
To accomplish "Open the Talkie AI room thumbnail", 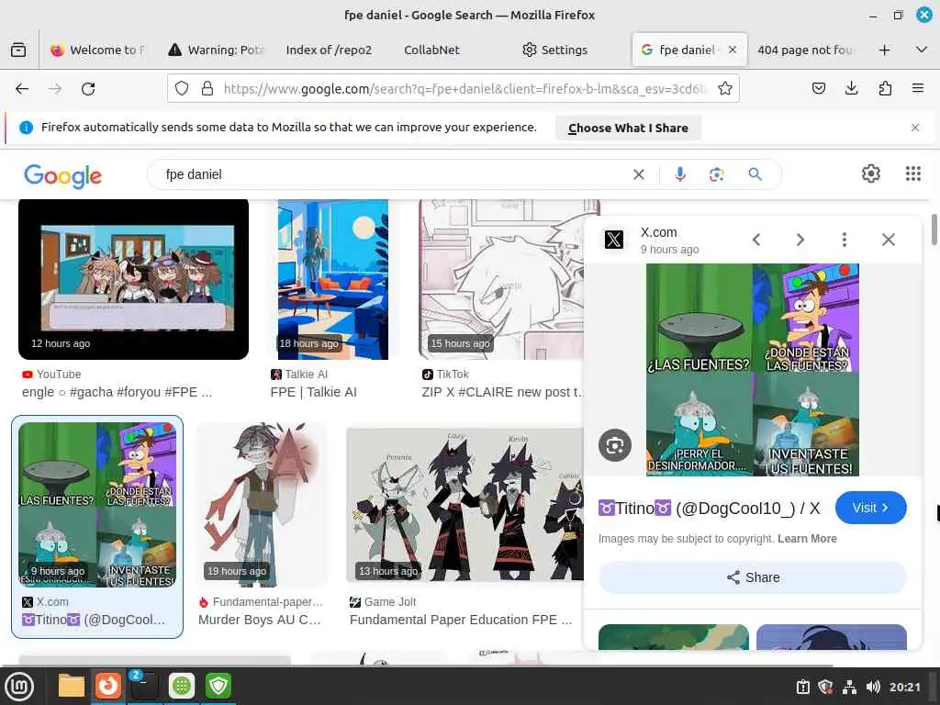I will point(333,279).
